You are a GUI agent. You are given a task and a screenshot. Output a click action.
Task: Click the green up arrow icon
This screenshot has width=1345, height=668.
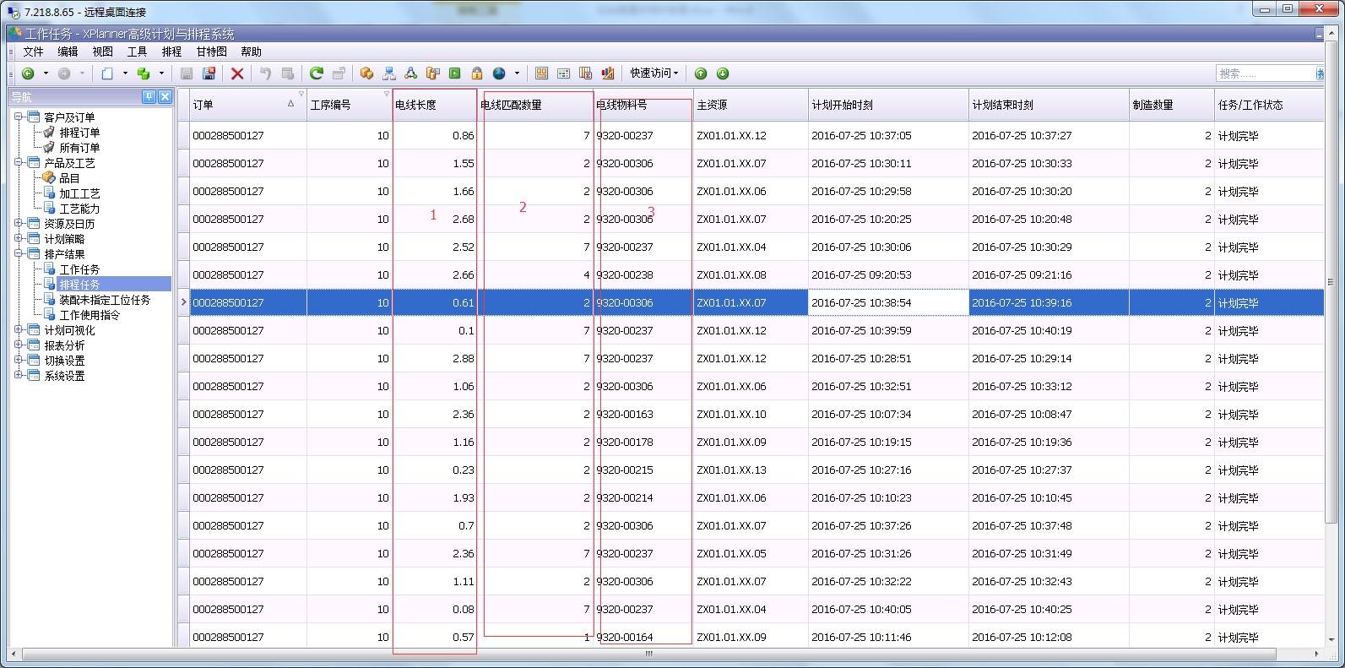click(x=701, y=73)
